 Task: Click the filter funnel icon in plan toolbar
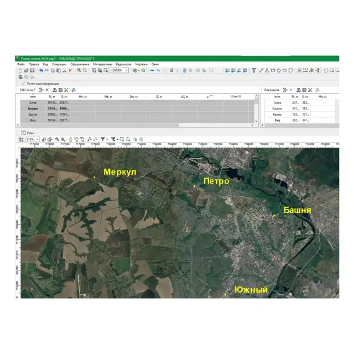point(103,139)
